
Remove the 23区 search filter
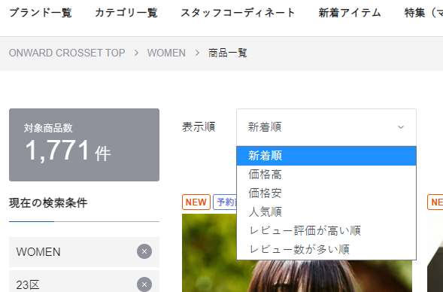click(144, 284)
